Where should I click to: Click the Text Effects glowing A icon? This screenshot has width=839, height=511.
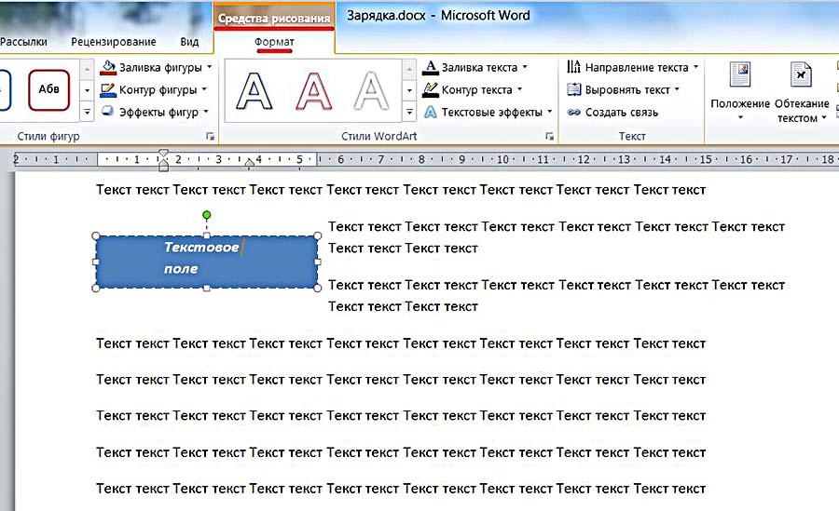430,113
